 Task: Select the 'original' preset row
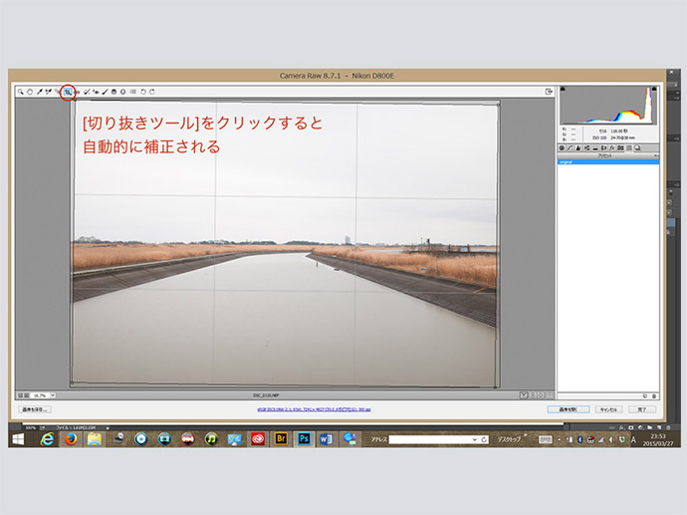click(608, 162)
